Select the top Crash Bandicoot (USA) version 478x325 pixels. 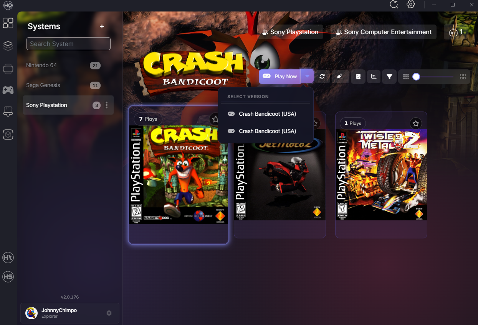(267, 114)
